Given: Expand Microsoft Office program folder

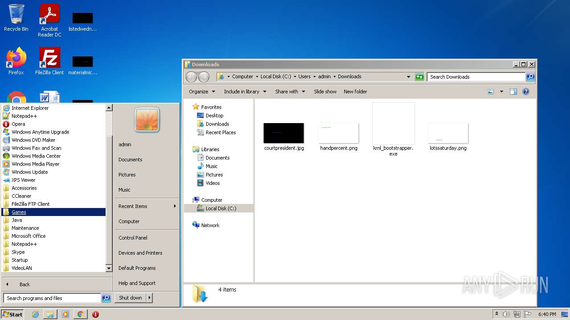Looking at the screenshot, I should pos(53,236).
